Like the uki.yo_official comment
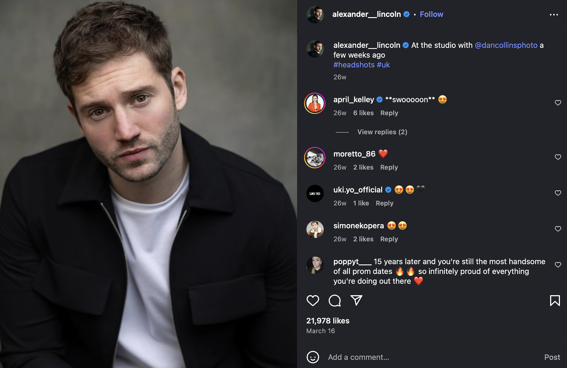567x368 pixels. (558, 193)
